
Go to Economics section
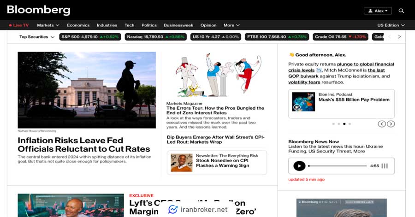coord(78,25)
